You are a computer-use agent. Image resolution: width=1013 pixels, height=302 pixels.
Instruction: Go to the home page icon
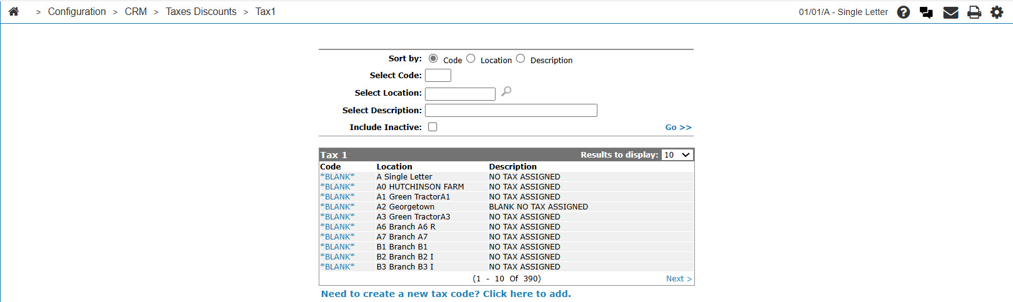(x=14, y=11)
